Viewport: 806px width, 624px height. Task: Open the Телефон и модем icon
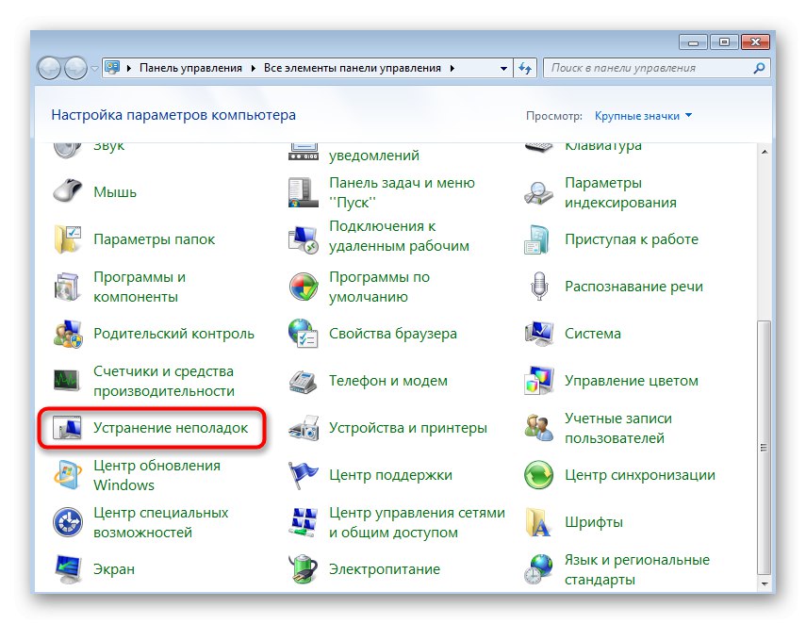tap(304, 381)
